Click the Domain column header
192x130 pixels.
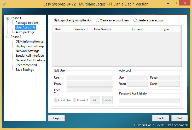pyautogui.click(x=145, y=29)
